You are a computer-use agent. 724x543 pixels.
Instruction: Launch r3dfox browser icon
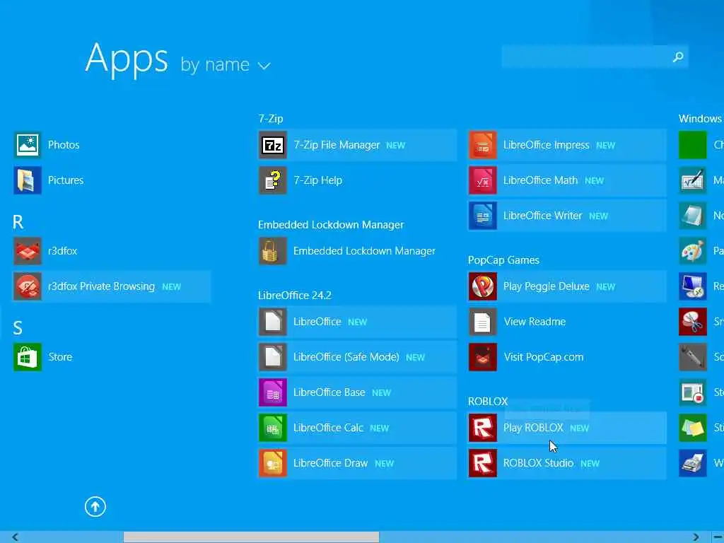(x=28, y=251)
